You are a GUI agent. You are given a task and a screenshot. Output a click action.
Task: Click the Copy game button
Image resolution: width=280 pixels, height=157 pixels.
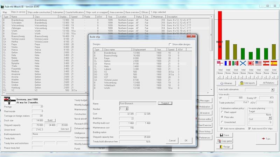225,141
